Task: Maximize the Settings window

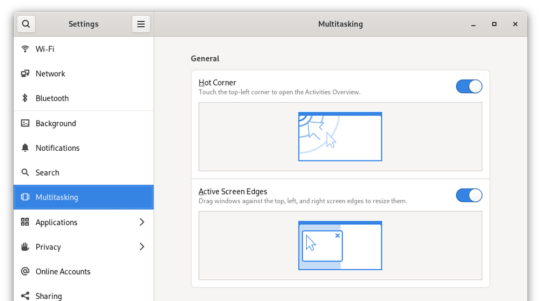Action: pyautogui.click(x=494, y=24)
